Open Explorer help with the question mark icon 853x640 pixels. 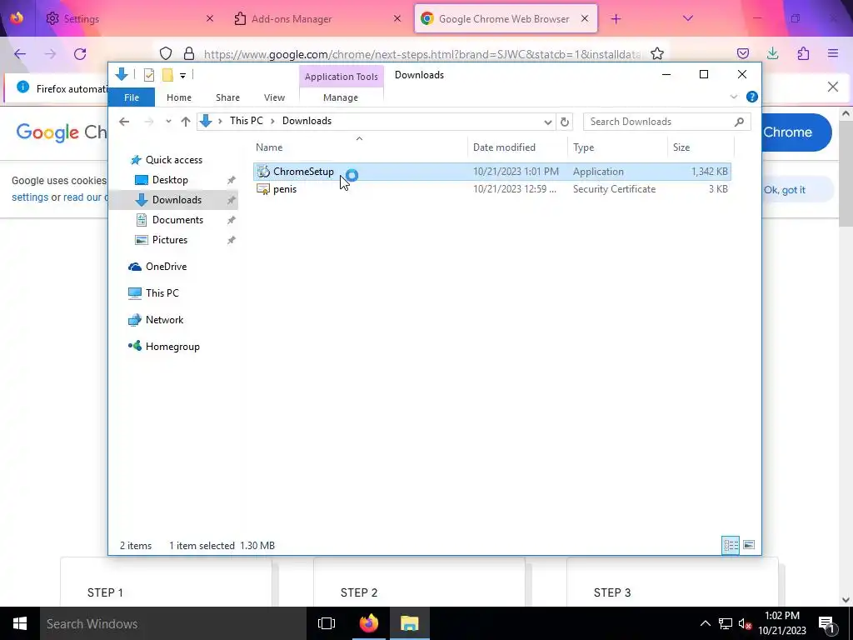click(752, 97)
